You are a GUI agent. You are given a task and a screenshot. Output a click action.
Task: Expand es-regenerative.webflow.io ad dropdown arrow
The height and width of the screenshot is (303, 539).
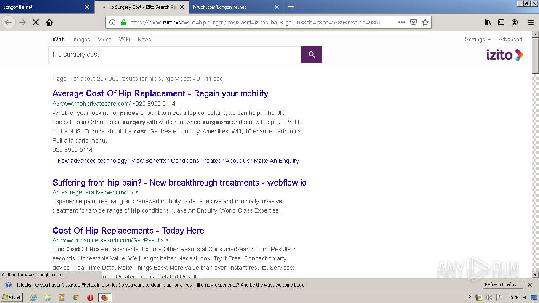137,192
